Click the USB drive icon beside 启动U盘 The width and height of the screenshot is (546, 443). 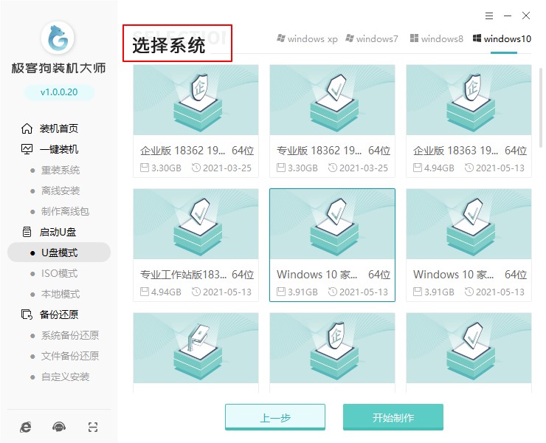point(27,232)
